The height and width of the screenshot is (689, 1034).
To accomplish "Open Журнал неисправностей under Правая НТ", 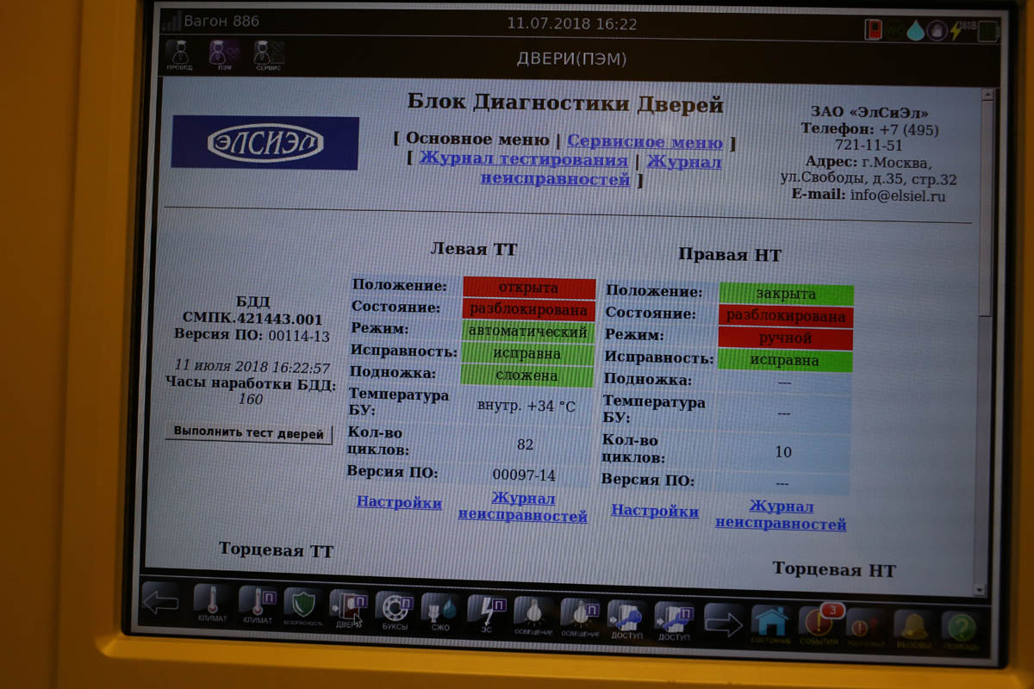I will (x=781, y=515).
